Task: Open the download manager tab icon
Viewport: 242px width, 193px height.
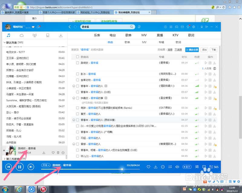Action: point(61,35)
